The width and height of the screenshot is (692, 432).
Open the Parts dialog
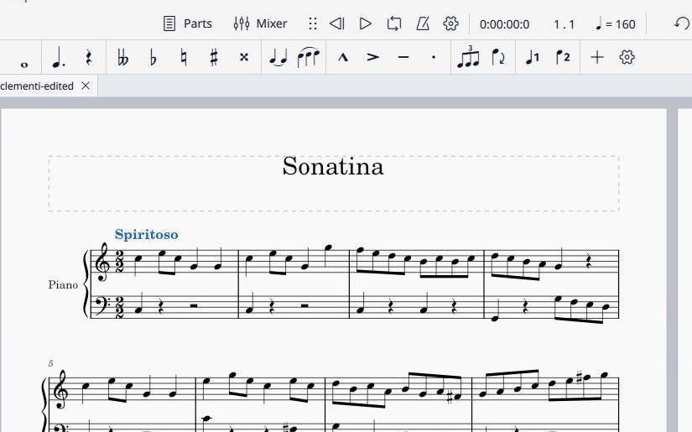tap(188, 23)
